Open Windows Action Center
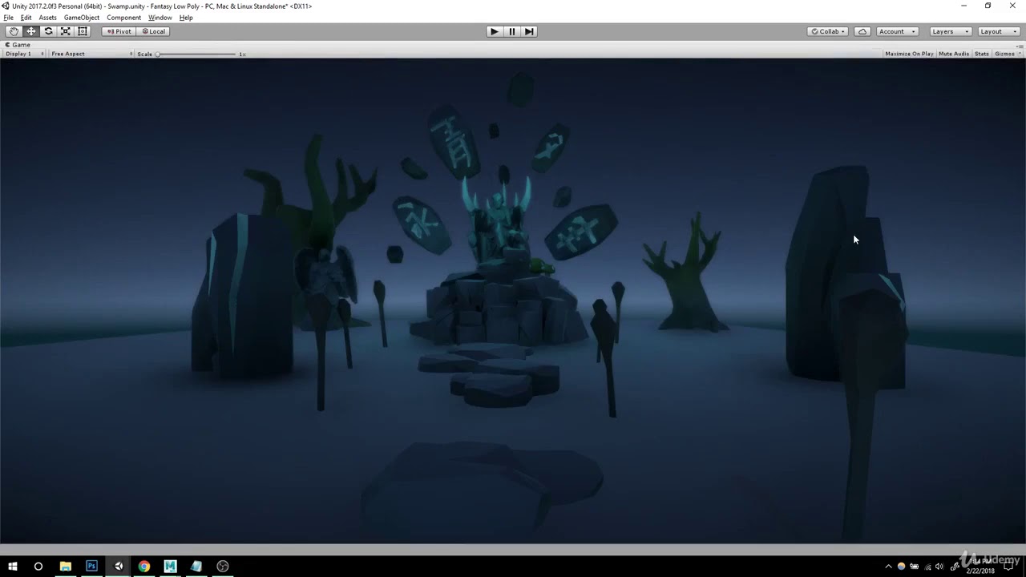 [x=1009, y=567]
